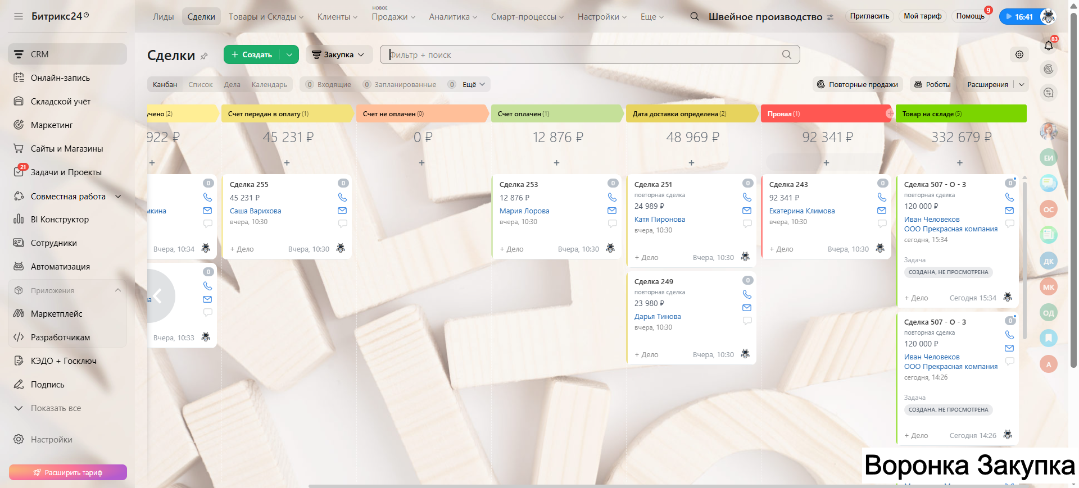Viewport: 1079px width, 488px height.
Task: Click the Пригласить button
Action: (x=869, y=16)
